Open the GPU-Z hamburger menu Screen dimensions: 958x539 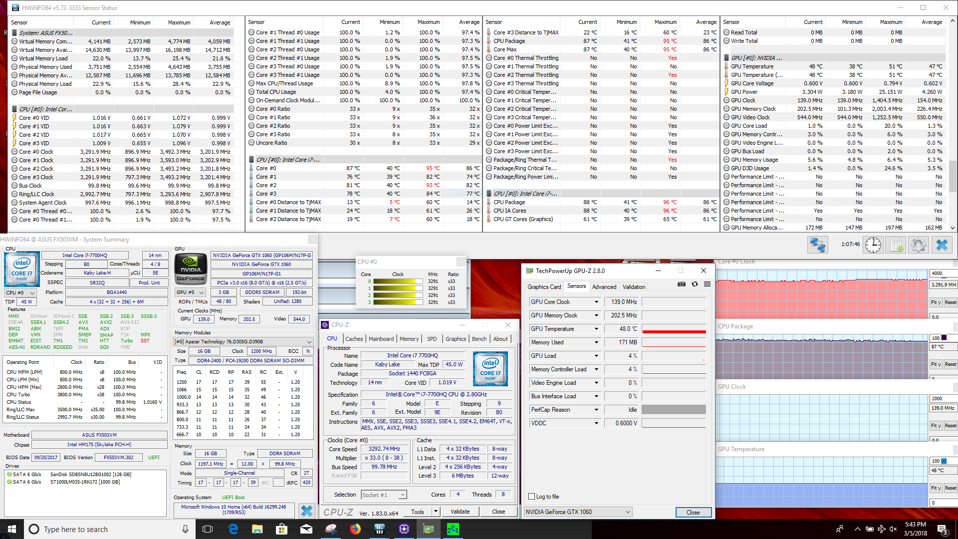707,284
